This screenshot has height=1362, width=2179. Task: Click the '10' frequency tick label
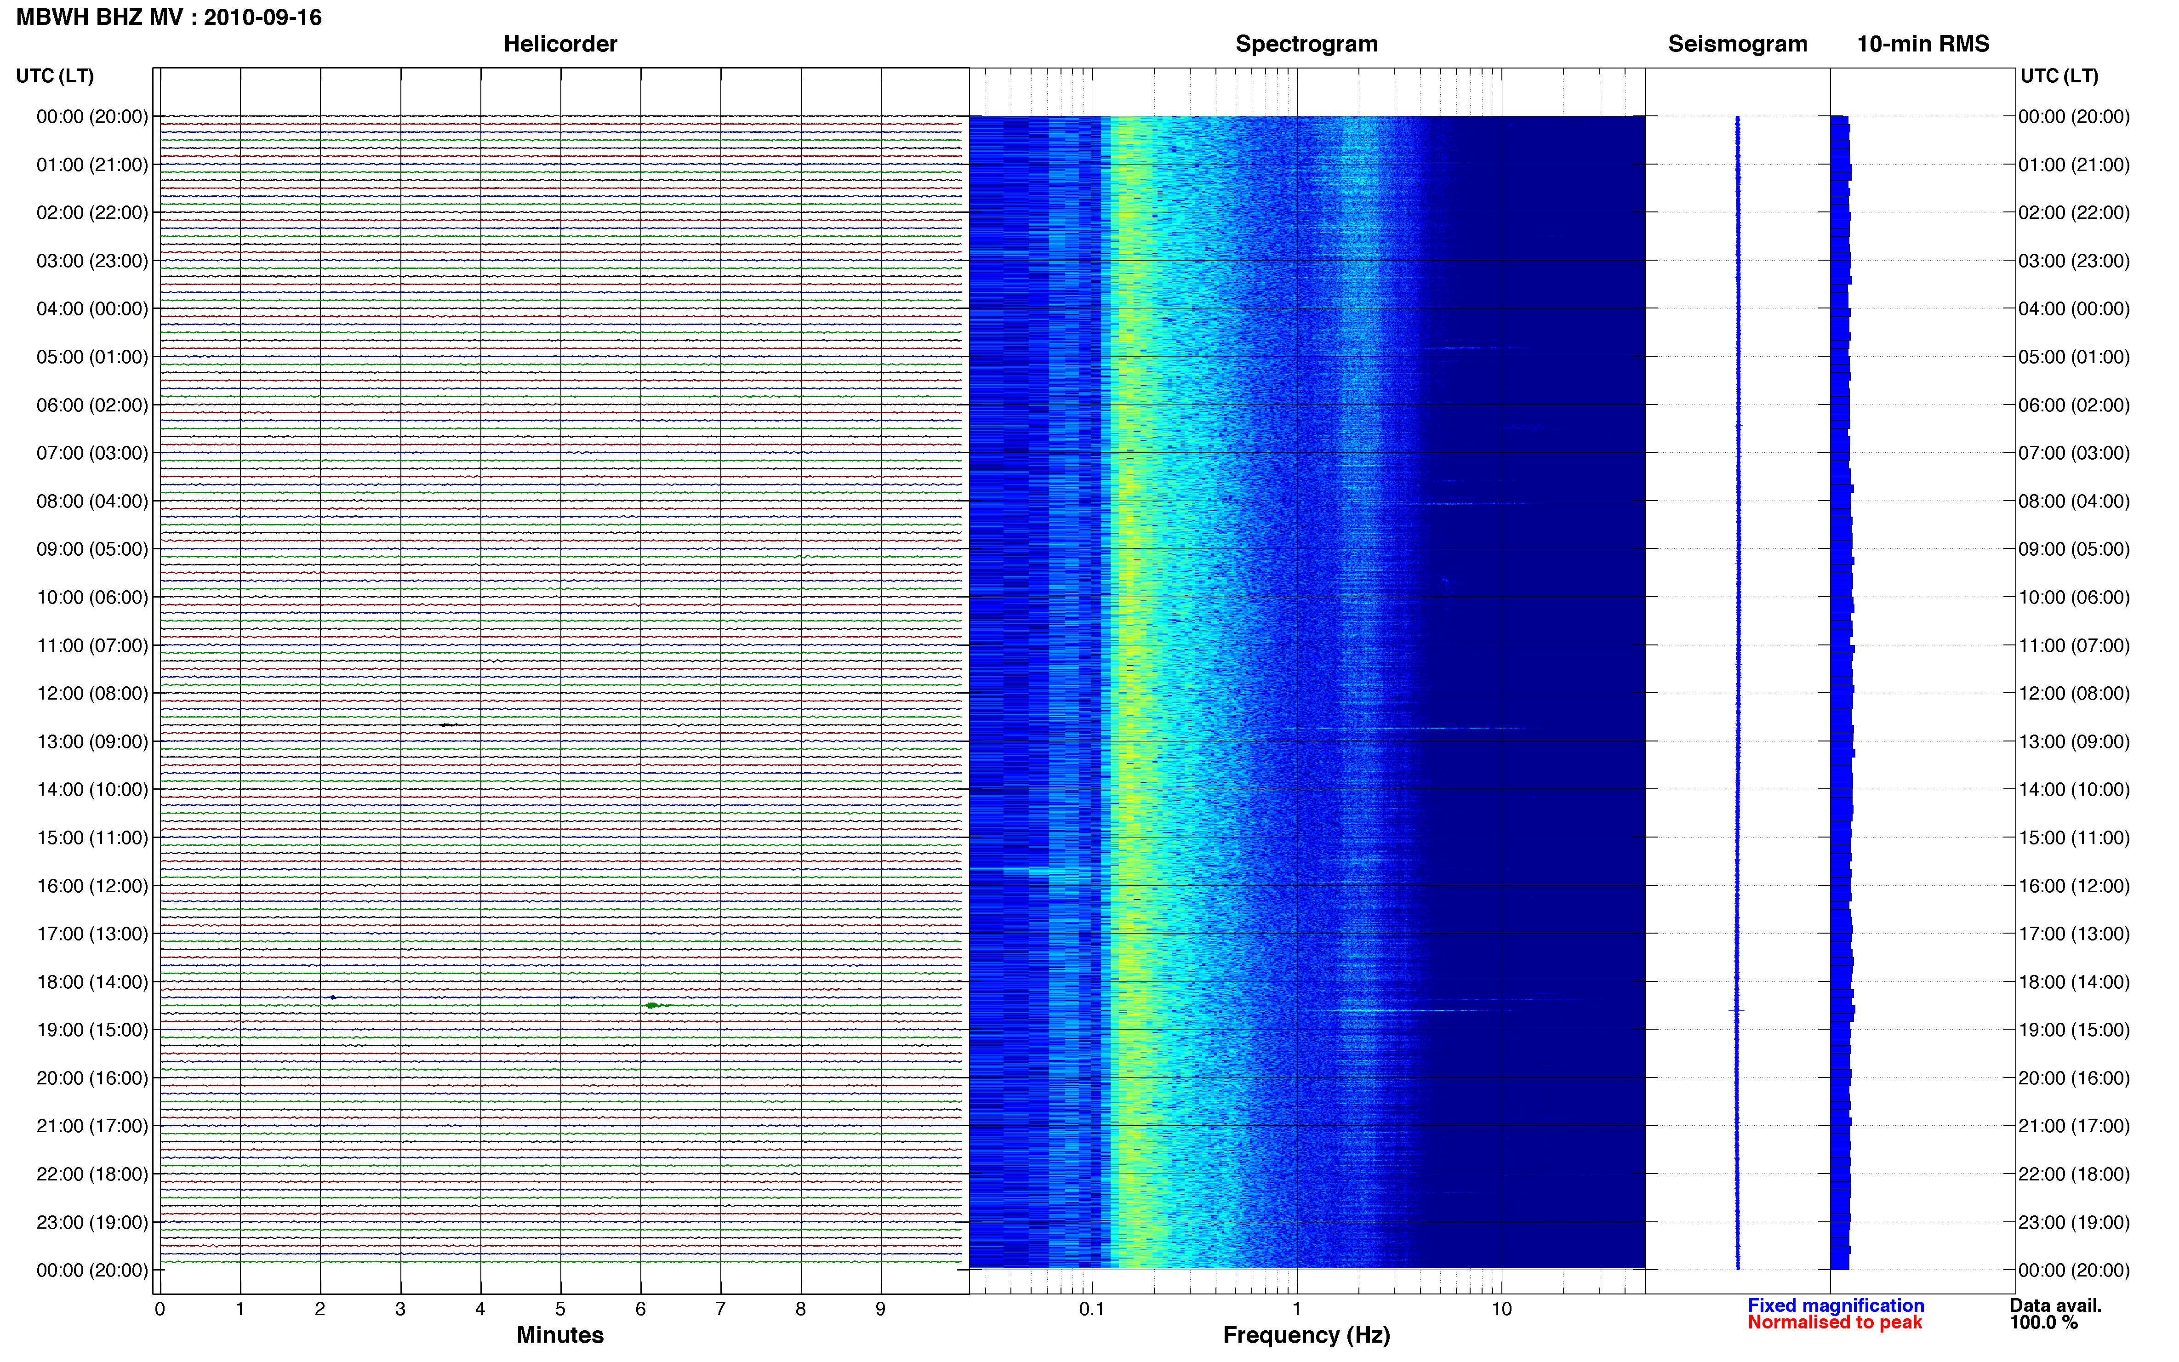[x=1501, y=1309]
